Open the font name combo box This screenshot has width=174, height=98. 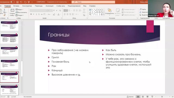point(38,10)
